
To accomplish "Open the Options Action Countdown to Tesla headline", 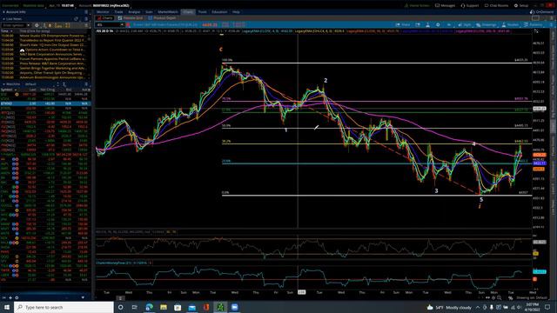I will click(52, 50).
